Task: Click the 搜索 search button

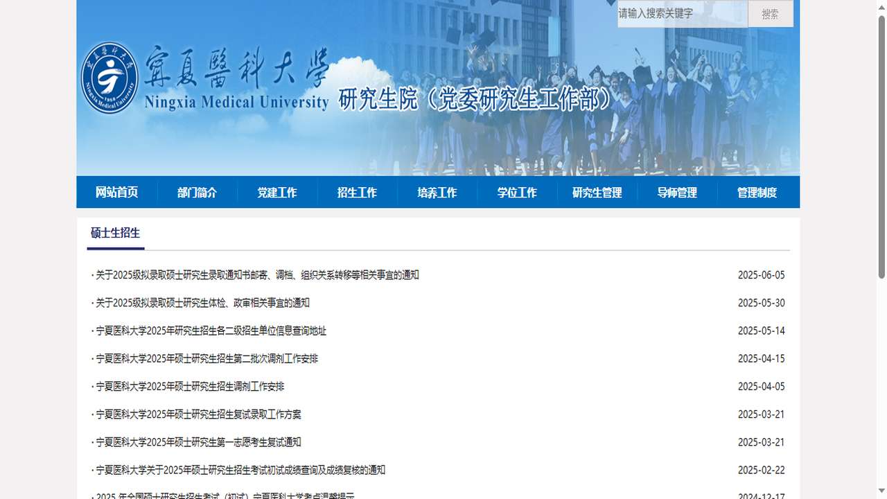Action: coord(769,14)
